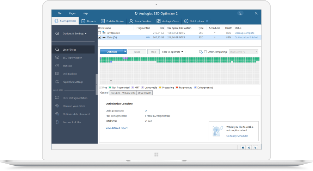This screenshot has width=313, height=171.
Task: Click the View detailed report link
Action: pos(116,128)
